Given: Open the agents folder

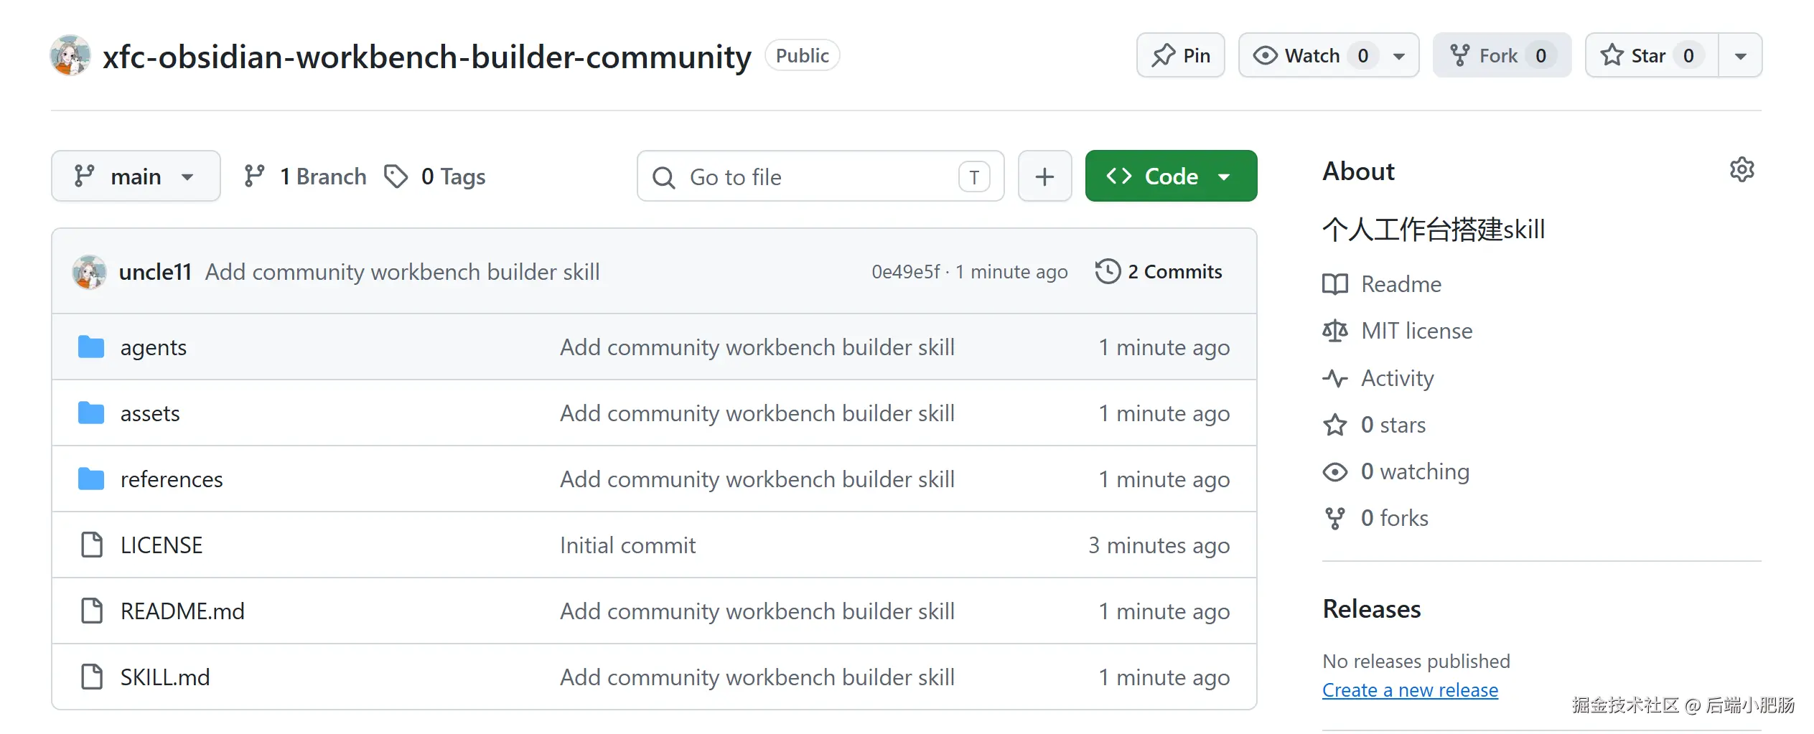Looking at the screenshot, I should (x=154, y=347).
